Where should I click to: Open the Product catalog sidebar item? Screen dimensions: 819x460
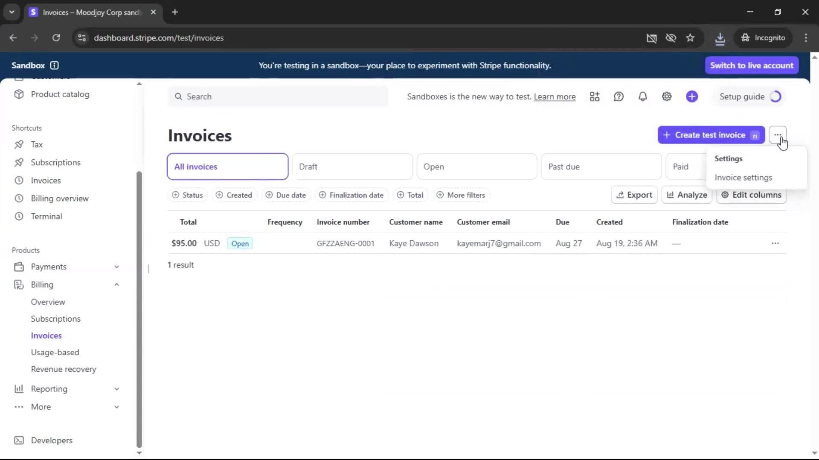(60, 94)
